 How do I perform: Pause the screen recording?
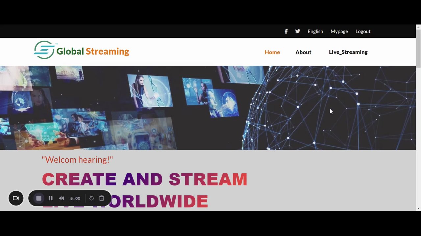pos(51,198)
